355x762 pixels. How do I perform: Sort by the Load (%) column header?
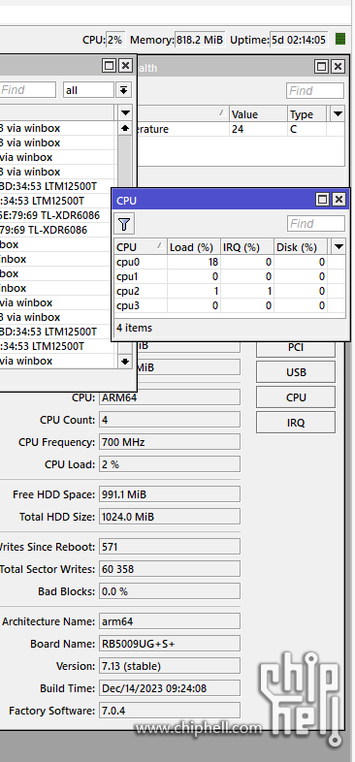pos(194,247)
